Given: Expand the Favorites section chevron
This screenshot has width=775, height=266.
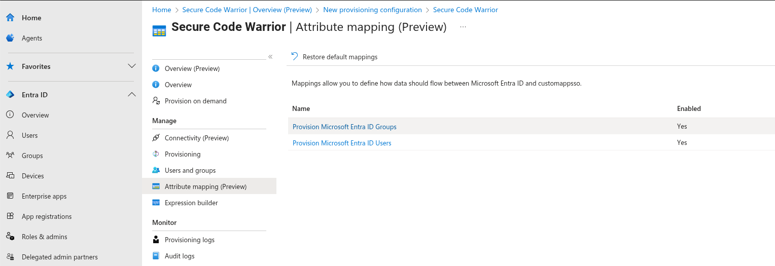Looking at the screenshot, I should (x=132, y=66).
